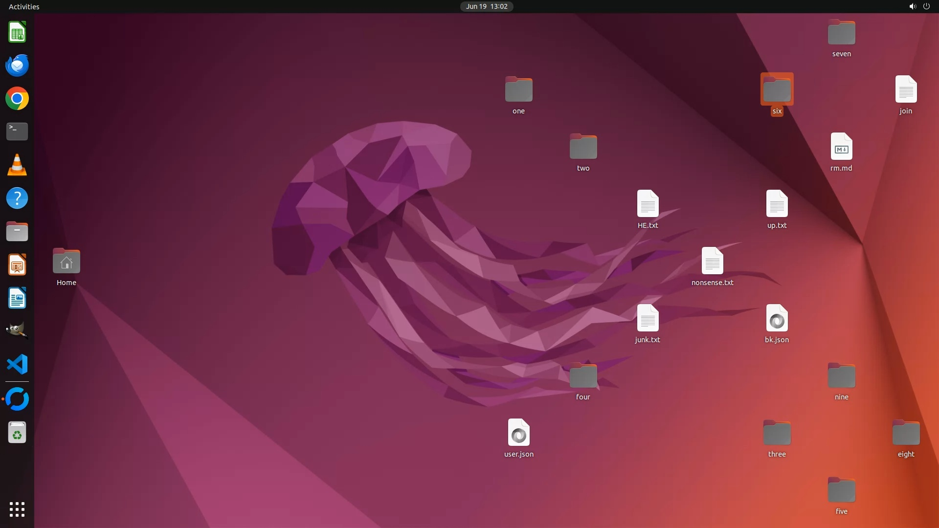
Task: Select the user.json file icon
Action: coord(518,433)
